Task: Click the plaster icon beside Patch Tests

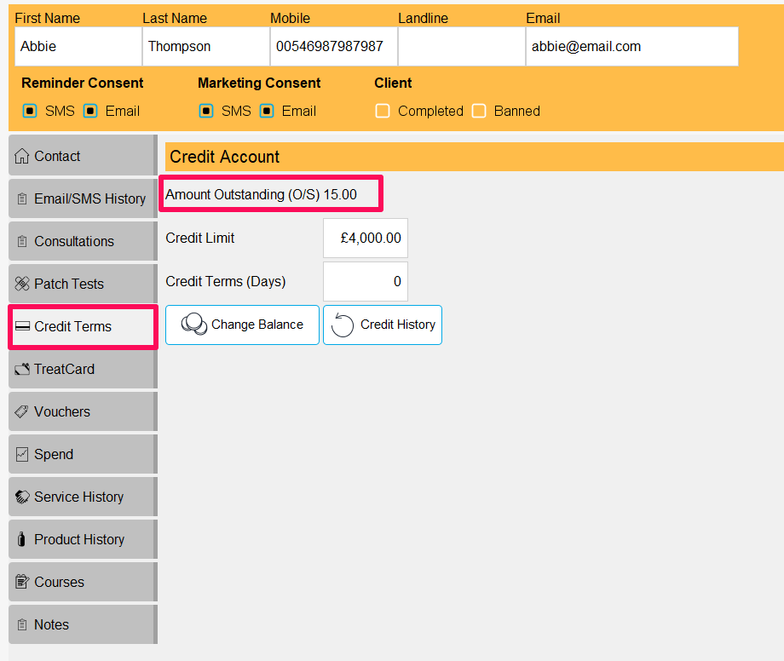Action: 22,284
